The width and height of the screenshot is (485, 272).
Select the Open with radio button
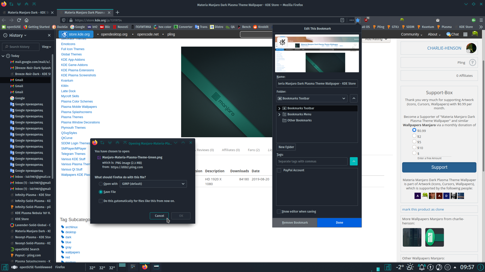[x=101, y=184]
